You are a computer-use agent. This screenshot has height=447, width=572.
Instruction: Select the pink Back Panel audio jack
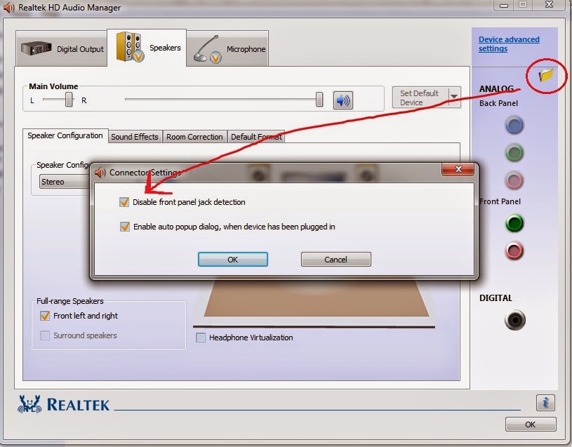(514, 180)
